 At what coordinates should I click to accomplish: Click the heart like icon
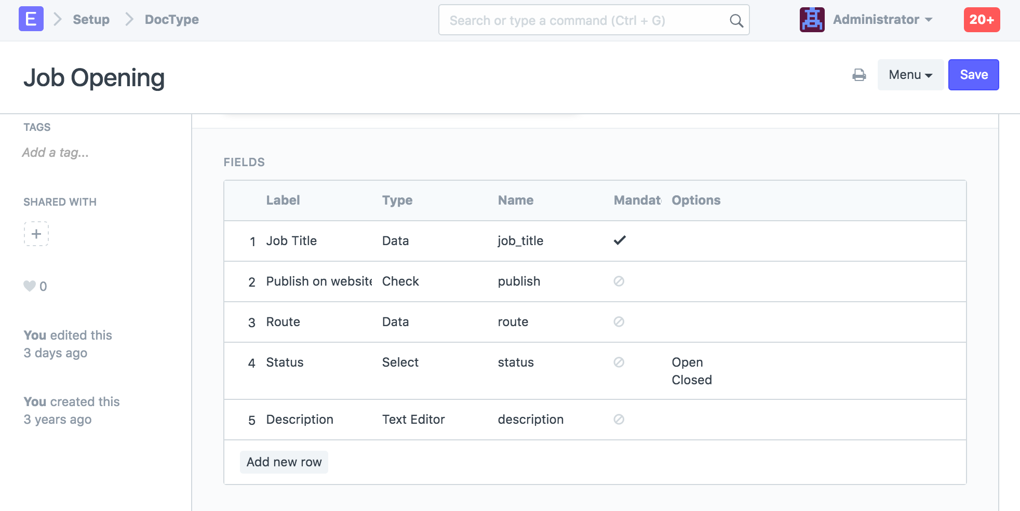(30, 286)
